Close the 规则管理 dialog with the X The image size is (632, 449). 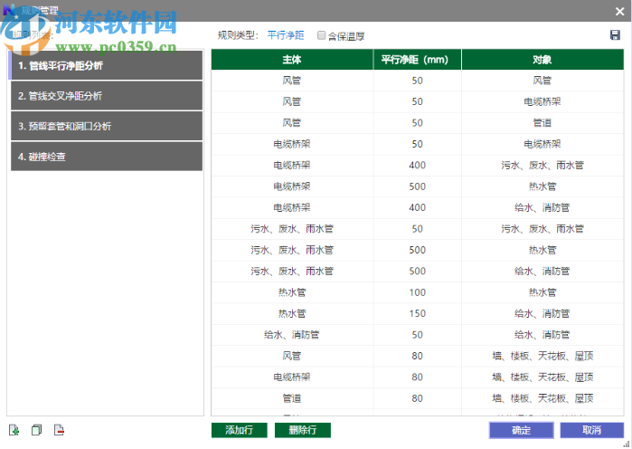click(620, 11)
